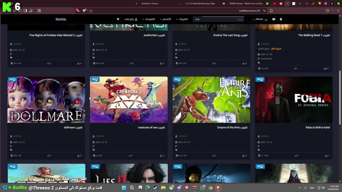The image size is (342, 192).
Task: Open the Dollmare cover thumbnail
Action: click(x=46, y=100)
